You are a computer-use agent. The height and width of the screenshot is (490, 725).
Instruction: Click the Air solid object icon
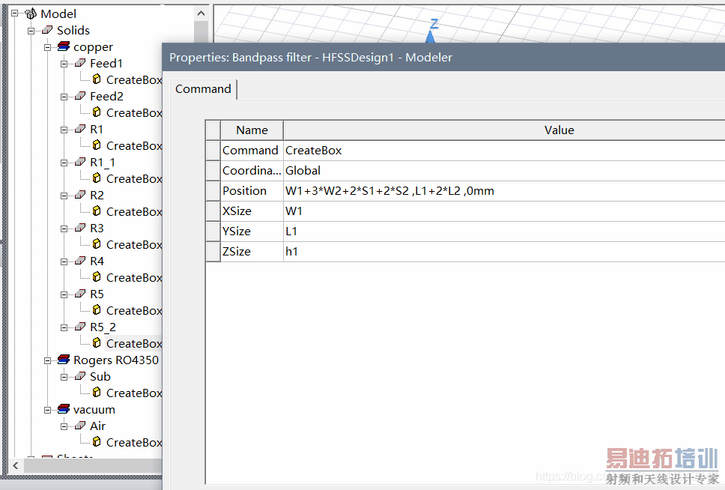pos(80,426)
